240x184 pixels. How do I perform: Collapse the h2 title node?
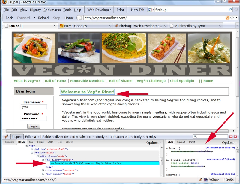tap(44, 160)
